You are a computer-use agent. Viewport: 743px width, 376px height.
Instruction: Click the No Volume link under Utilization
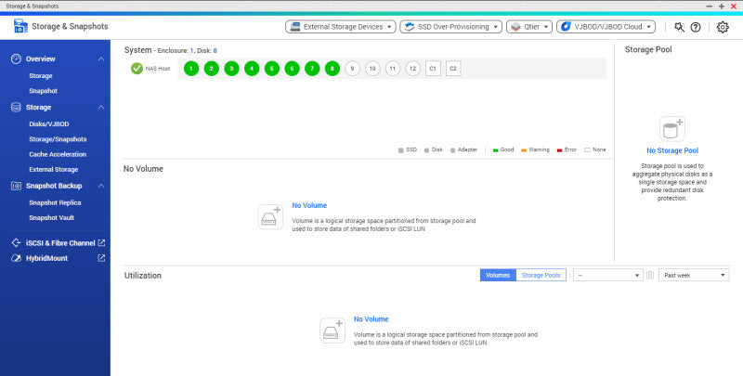point(371,319)
